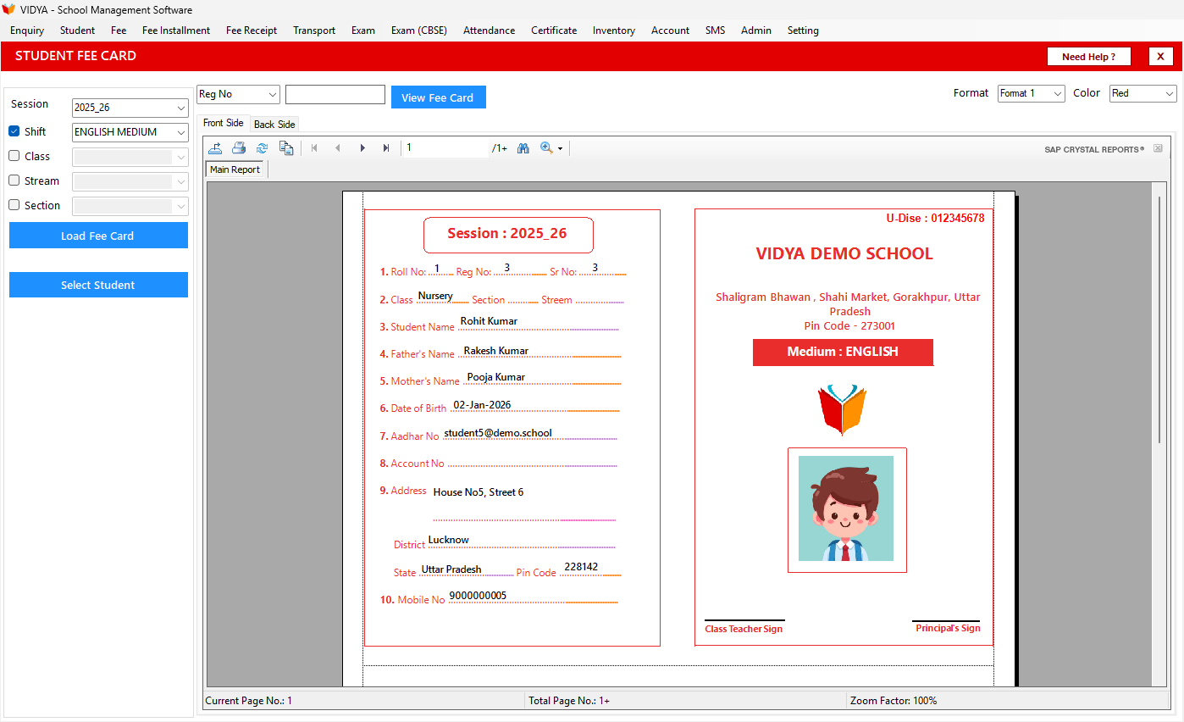Click the View Fee Card button

438,97
